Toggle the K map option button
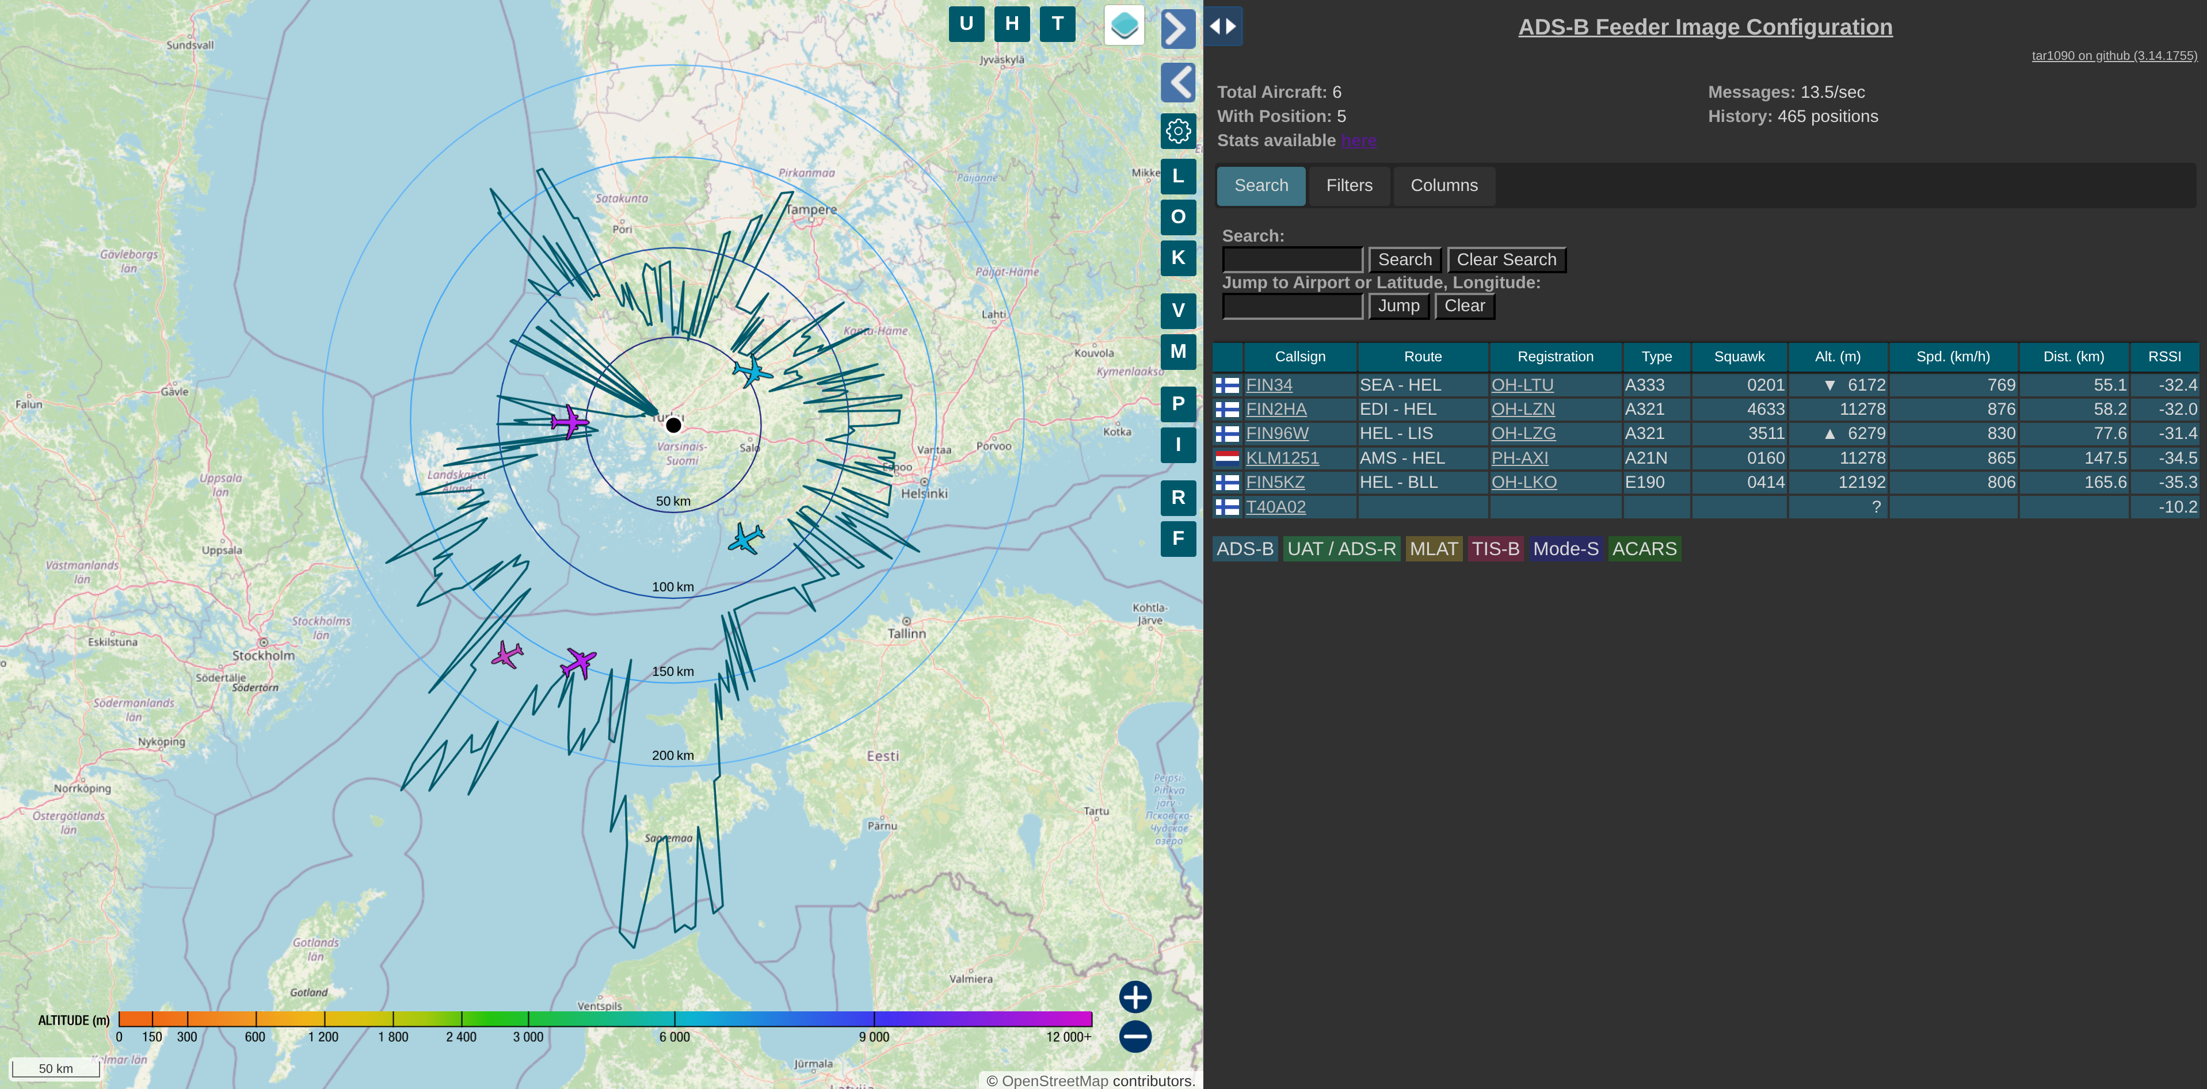 point(1178,258)
